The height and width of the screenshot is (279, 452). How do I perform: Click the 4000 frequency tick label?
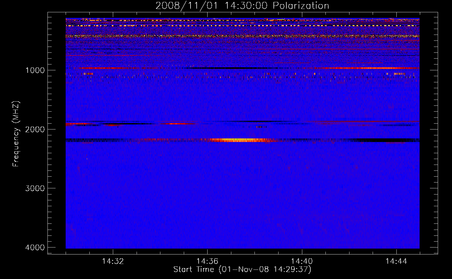click(x=35, y=247)
